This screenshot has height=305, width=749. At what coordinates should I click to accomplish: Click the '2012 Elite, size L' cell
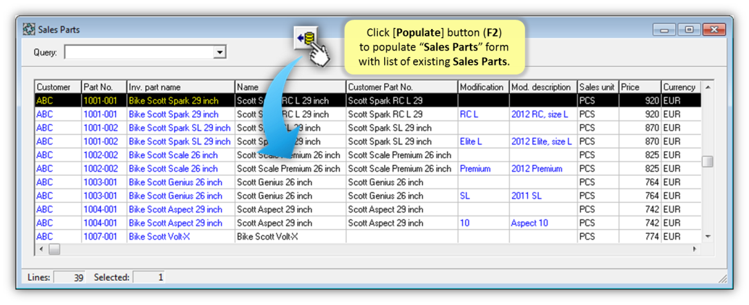pyautogui.click(x=543, y=141)
